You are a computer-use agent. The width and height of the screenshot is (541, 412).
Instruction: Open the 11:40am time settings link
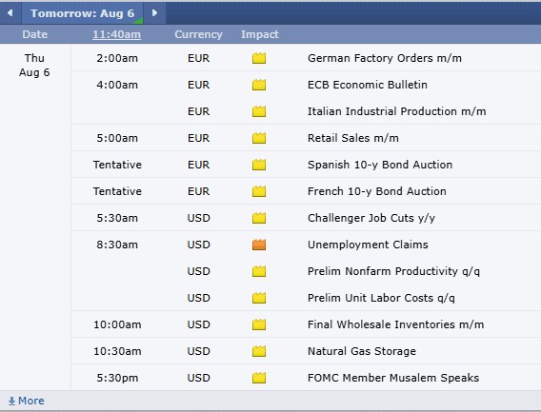point(116,34)
